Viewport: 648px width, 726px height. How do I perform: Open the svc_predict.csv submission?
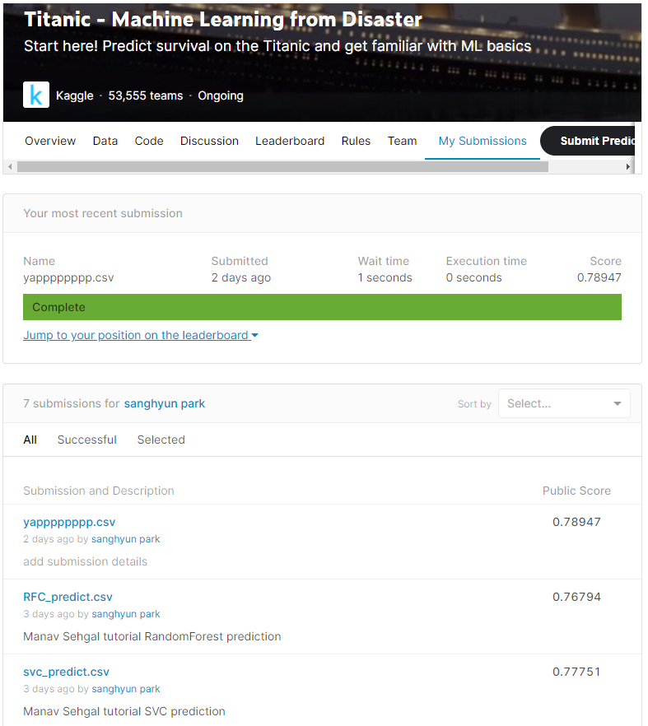(x=66, y=672)
